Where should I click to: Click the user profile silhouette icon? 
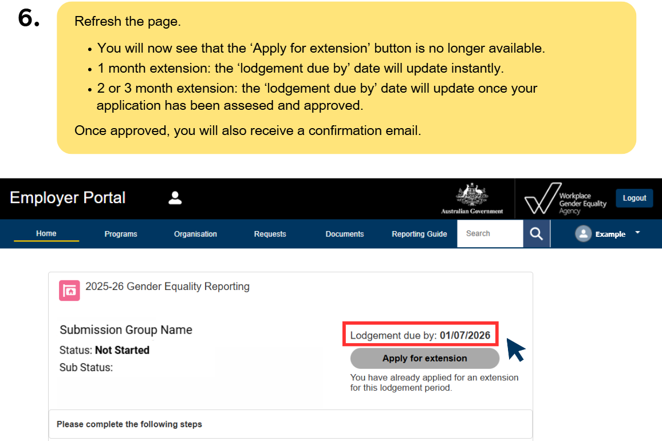[175, 197]
